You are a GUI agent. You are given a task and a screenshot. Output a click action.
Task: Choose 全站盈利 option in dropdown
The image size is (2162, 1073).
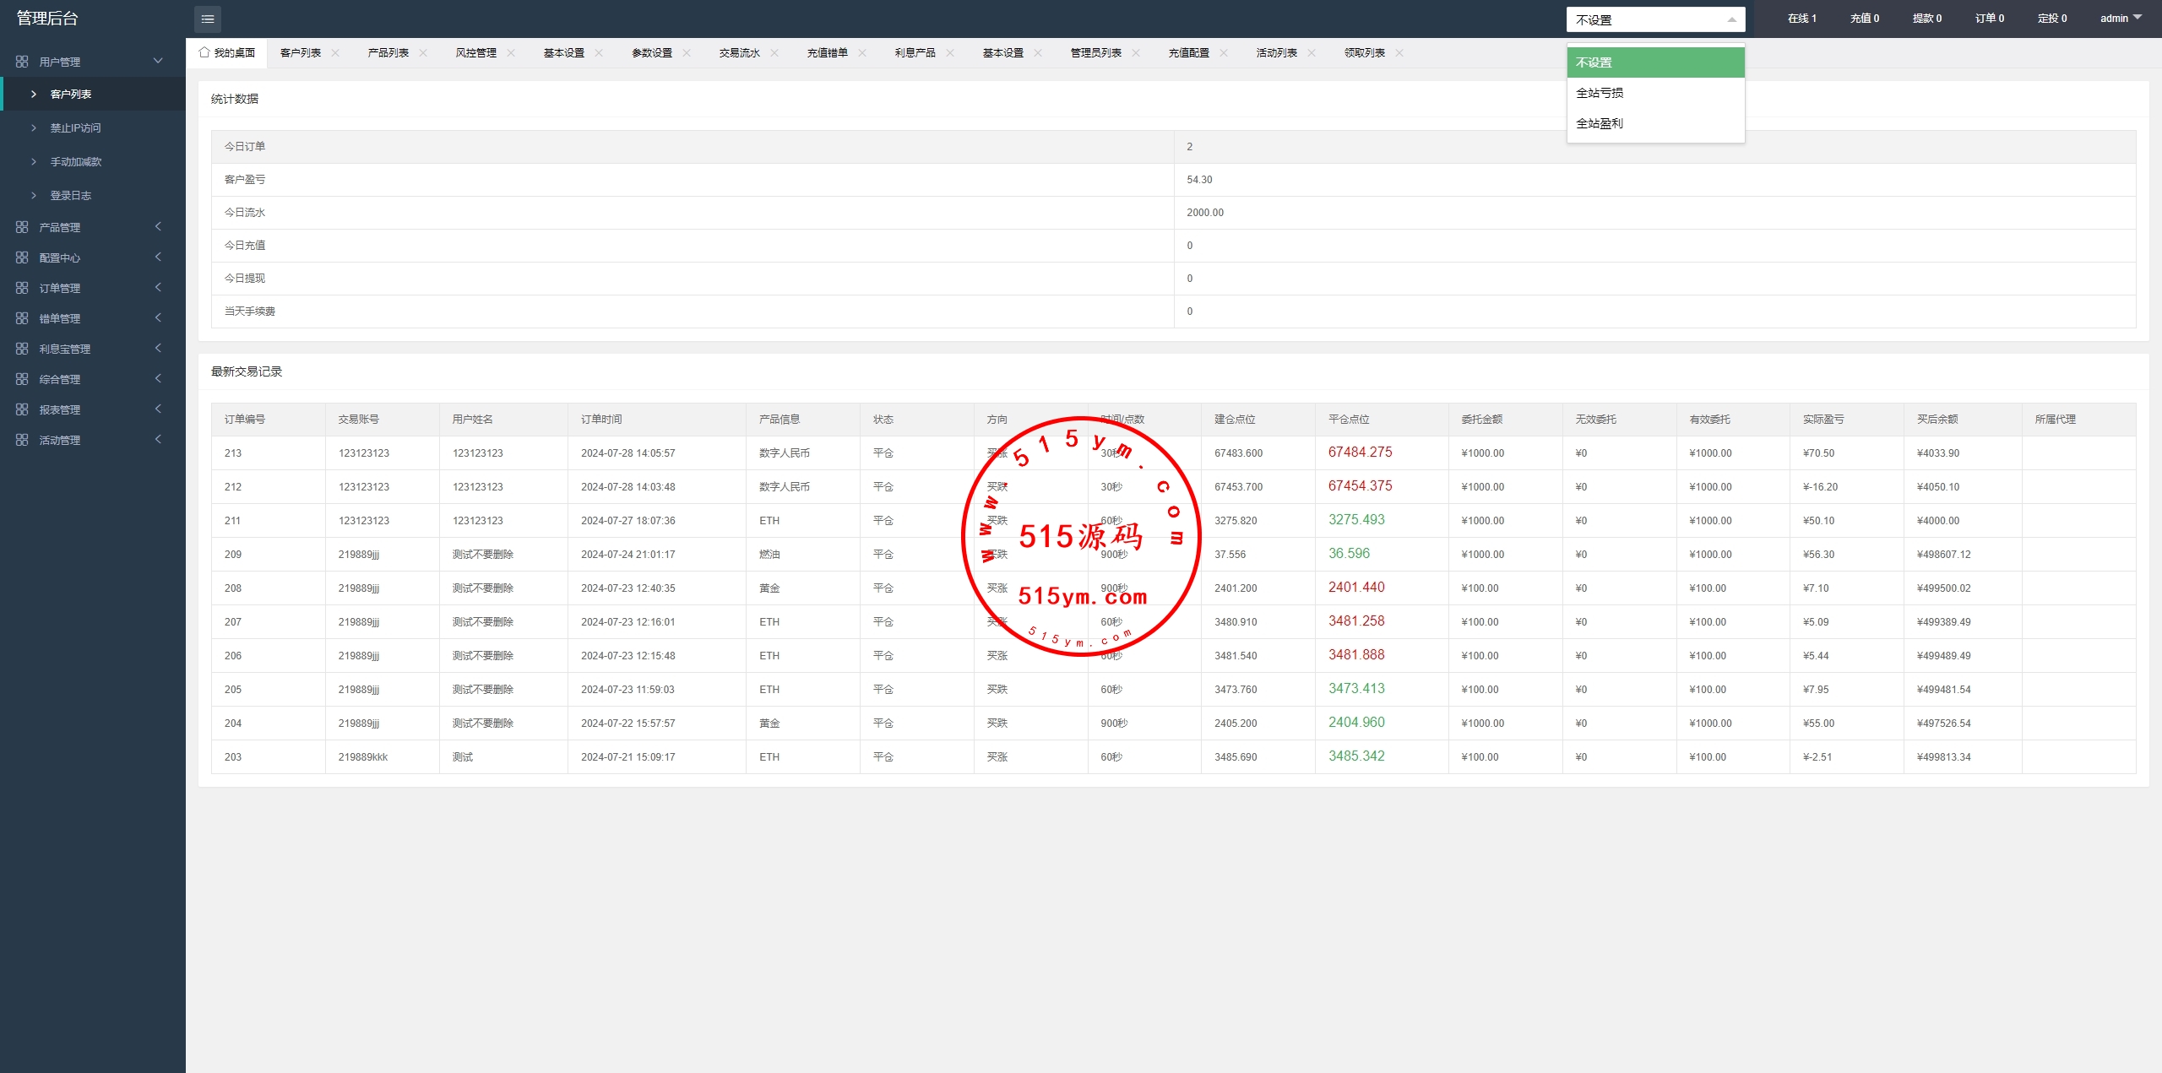(1600, 123)
